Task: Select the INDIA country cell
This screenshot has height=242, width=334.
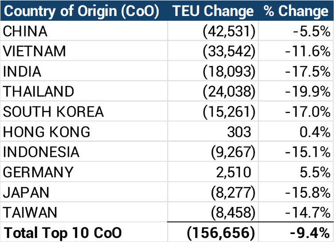Action: coord(22,71)
